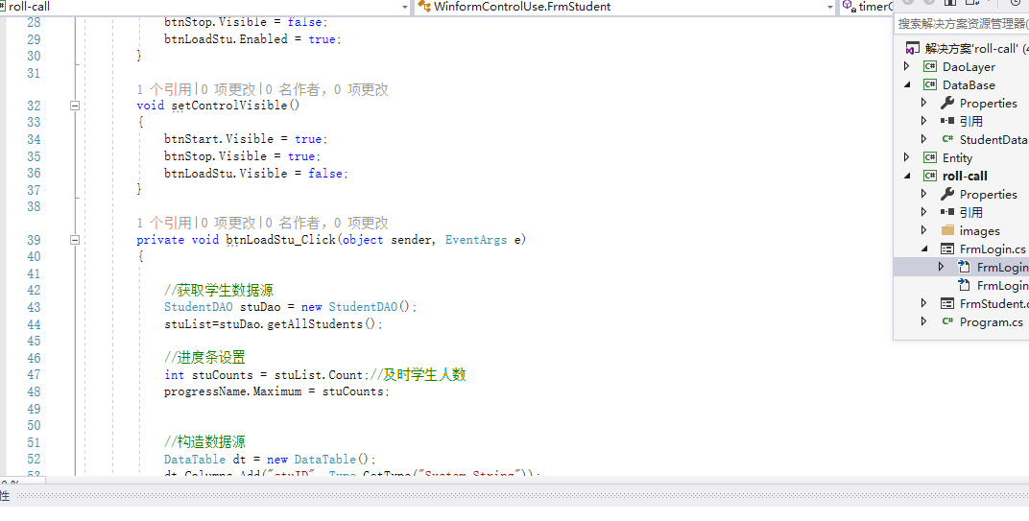Expand the StudentData file node
Screen dimensions: 1029x521
924,139
